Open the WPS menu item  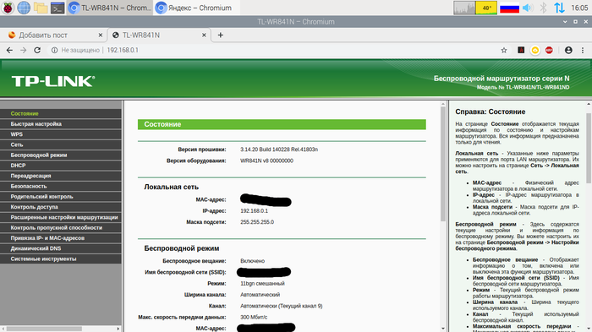click(60, 134)
